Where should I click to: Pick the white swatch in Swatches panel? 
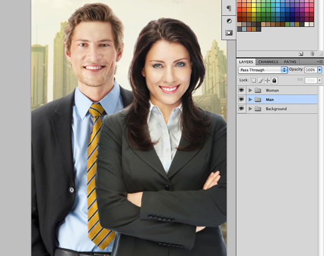[x=307, y=24]
